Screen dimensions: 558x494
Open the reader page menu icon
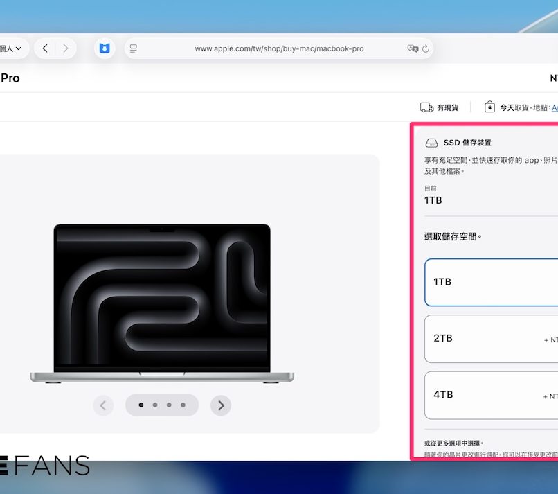[134, 48]
